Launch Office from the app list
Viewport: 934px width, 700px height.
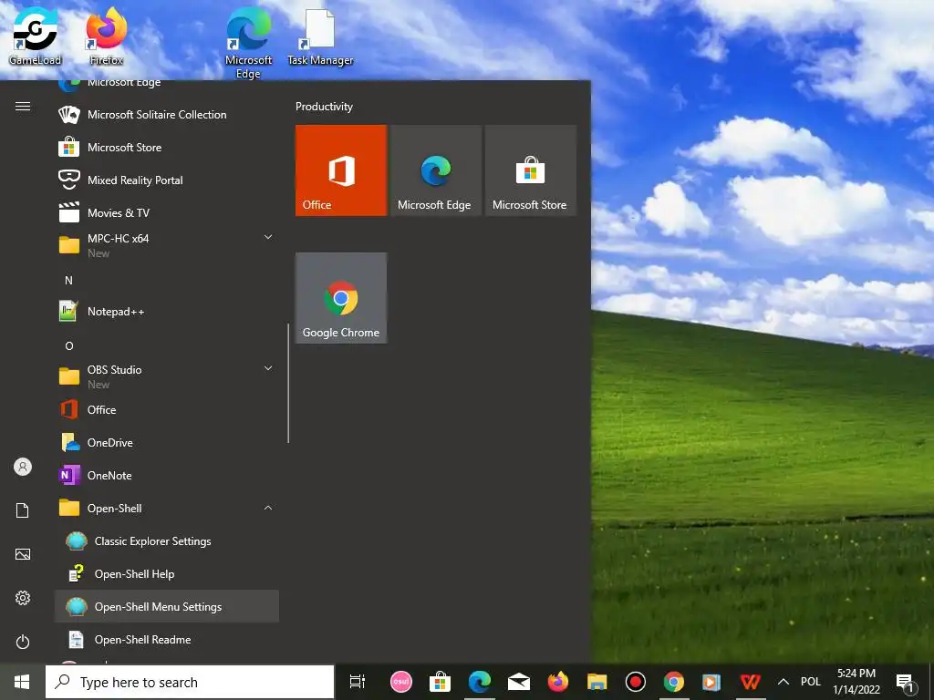click(167, 409)
